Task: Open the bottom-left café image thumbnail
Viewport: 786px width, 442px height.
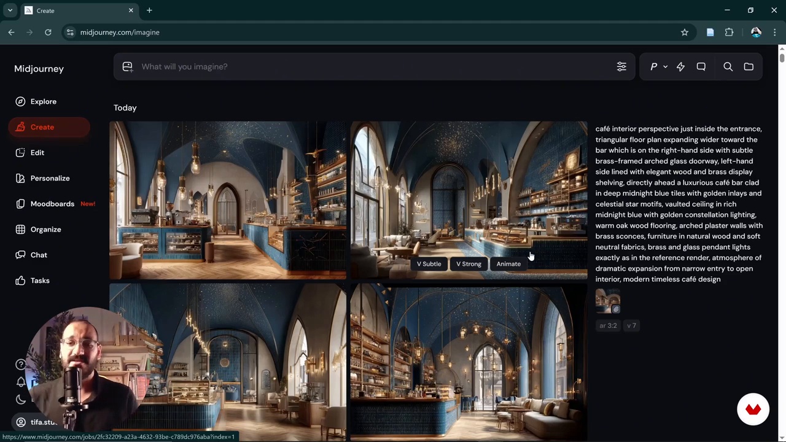Action: [228, 362]
